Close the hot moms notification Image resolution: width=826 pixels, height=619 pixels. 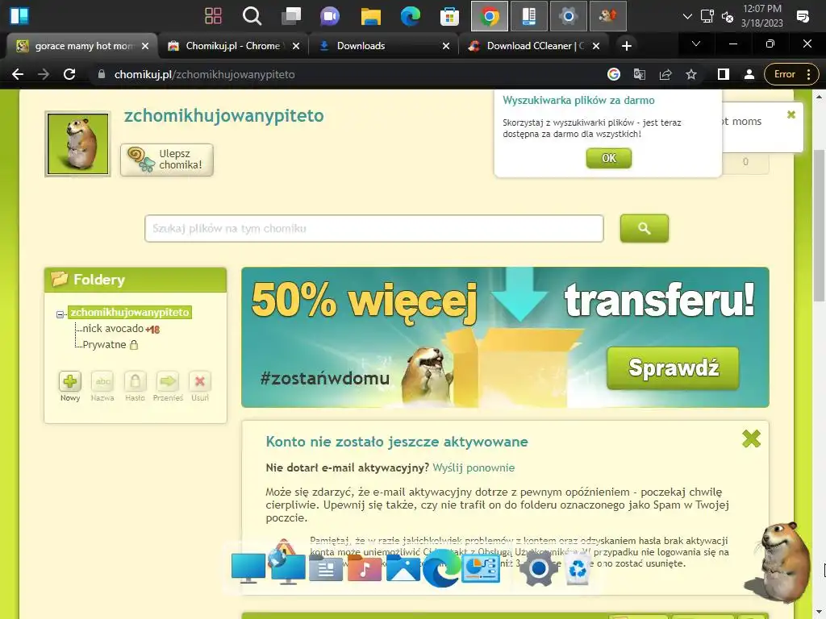pos(791,114)
